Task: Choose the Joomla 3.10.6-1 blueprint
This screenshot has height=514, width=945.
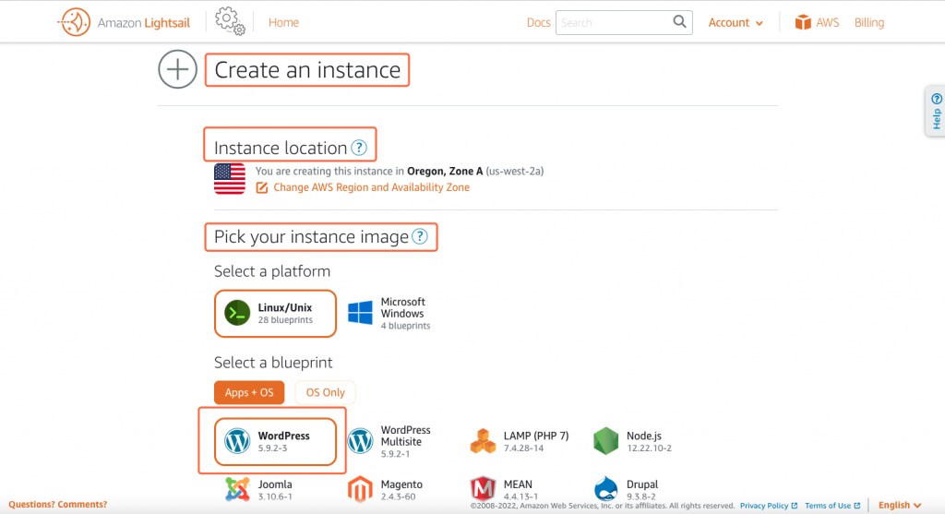Action: (x=259, y=489)
